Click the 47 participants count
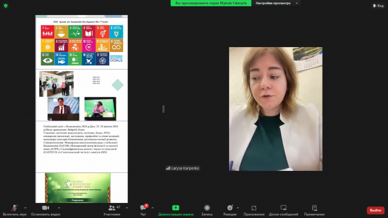Viewport: 388px width, 218px height. [118, 207]
